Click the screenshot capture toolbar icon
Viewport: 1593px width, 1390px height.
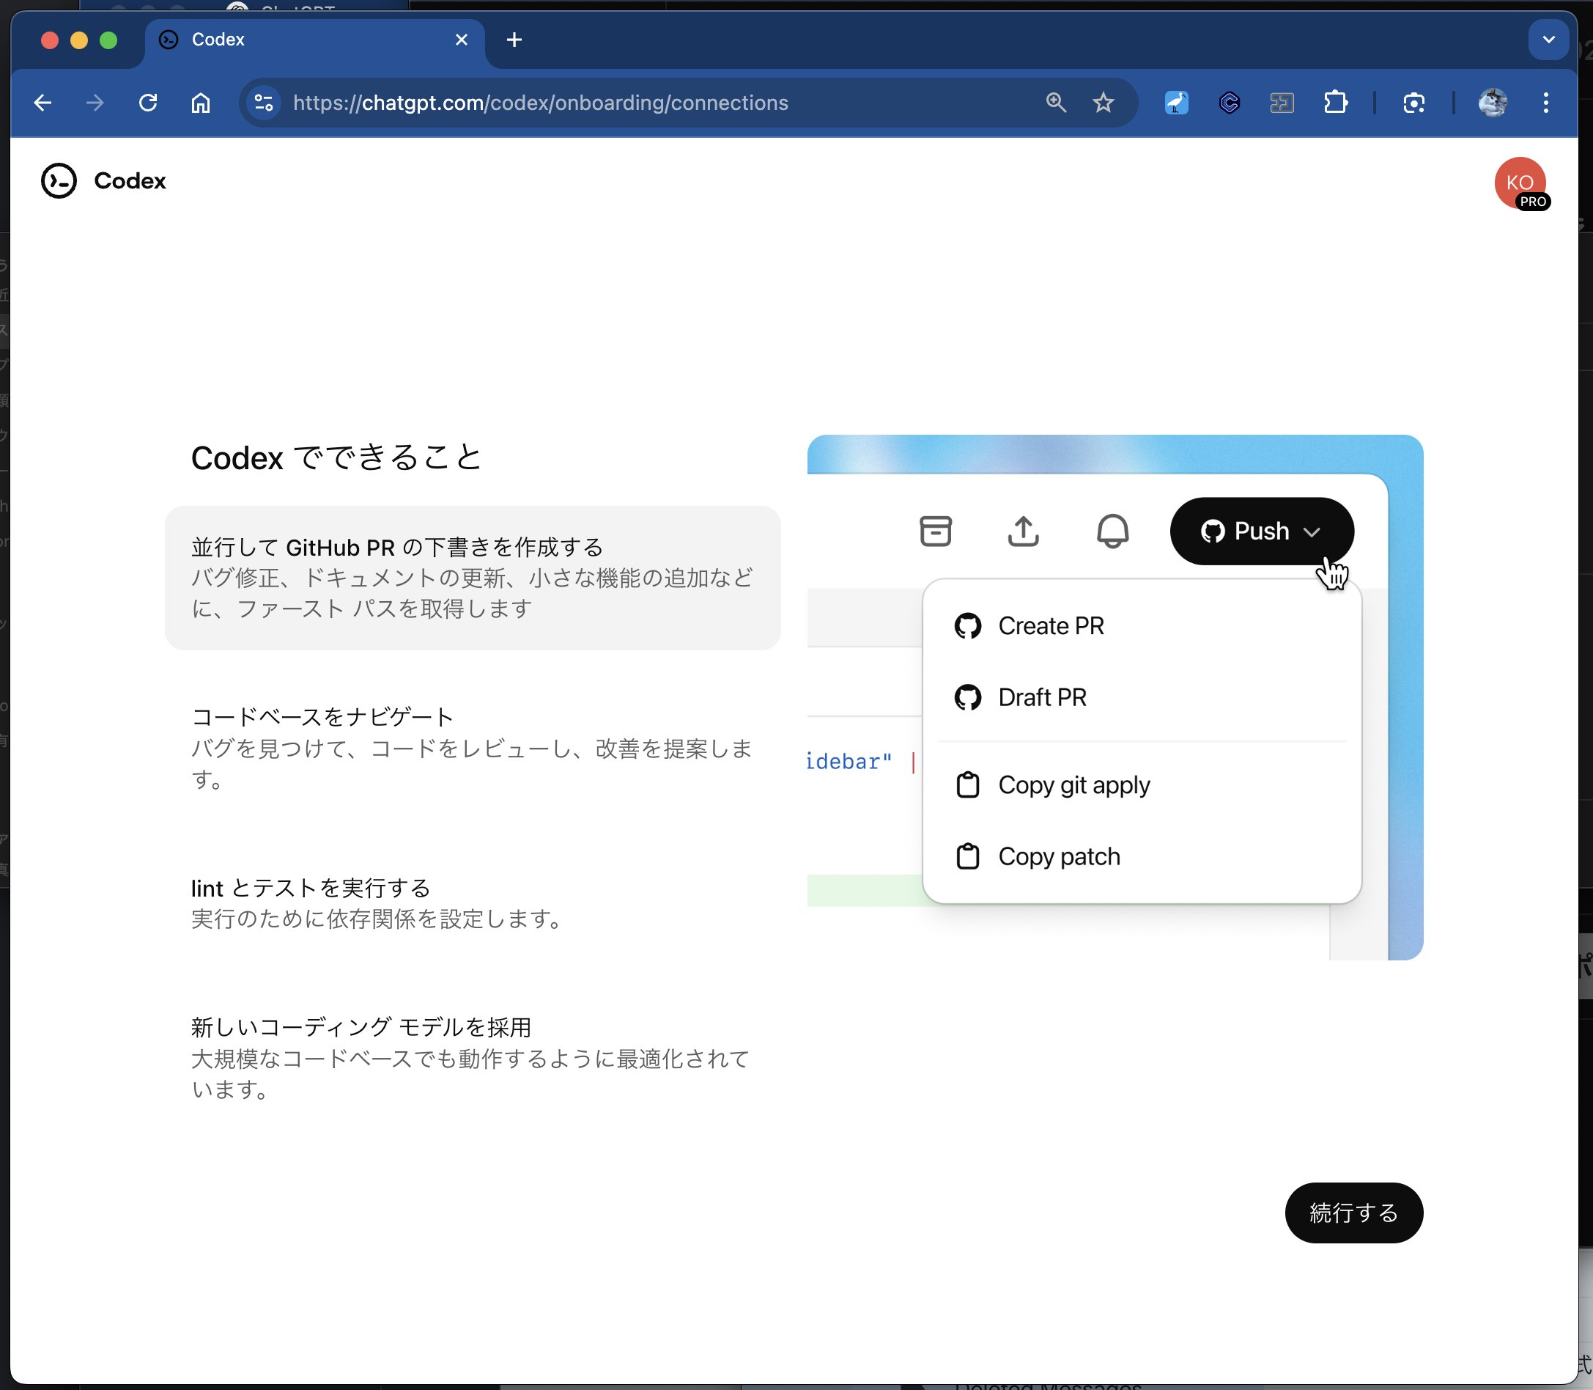tap(1413, 103)
